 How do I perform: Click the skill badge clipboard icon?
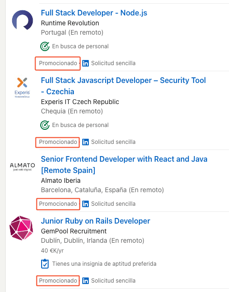click(45, 264)
